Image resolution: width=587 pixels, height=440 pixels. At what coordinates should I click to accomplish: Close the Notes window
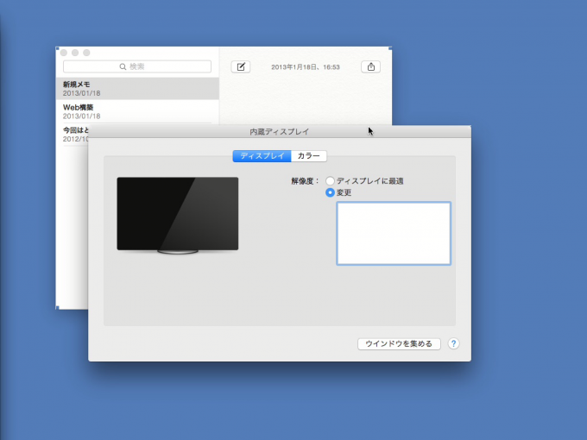click(64, 53)
